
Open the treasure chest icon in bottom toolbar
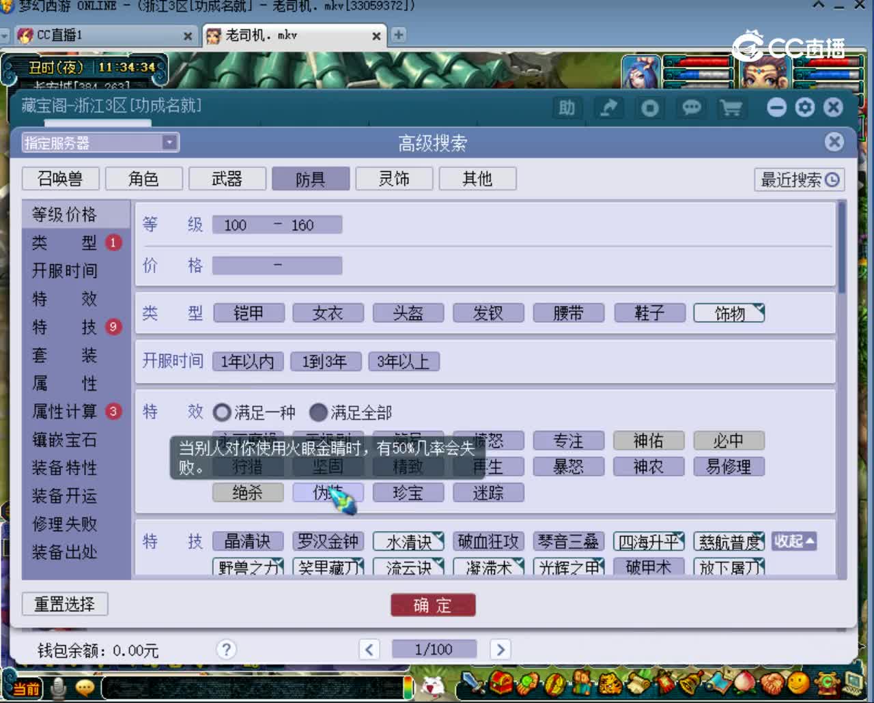pyautogui.click(x=501, y=683)
